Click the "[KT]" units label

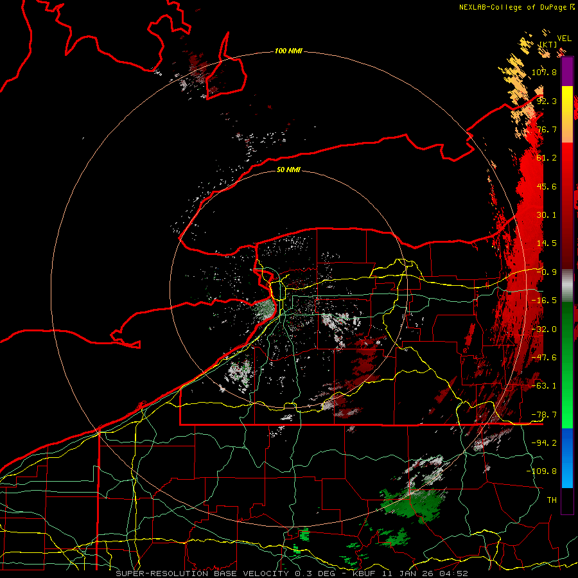[x=548, y=44]
